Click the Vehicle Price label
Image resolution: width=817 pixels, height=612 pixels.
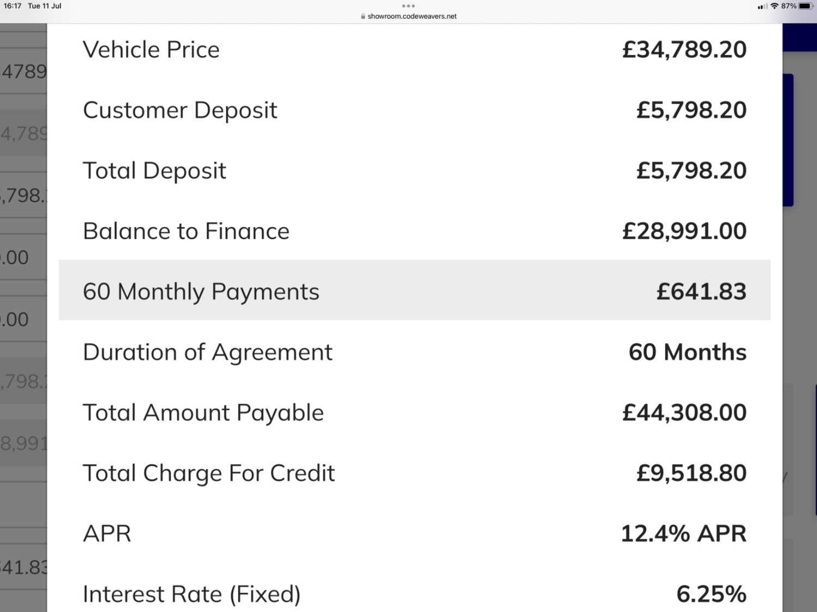pos(151,50)
